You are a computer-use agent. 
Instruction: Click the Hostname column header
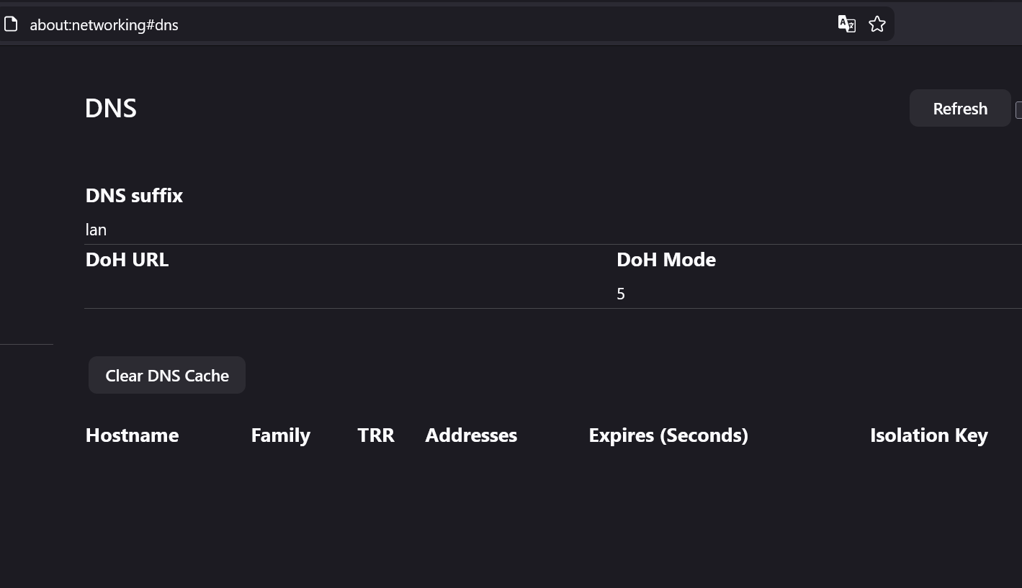point(132,435)
